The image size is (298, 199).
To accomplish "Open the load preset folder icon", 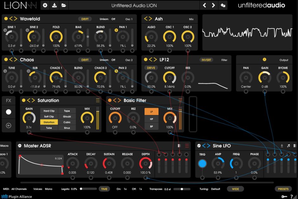I will coord(64,5).
